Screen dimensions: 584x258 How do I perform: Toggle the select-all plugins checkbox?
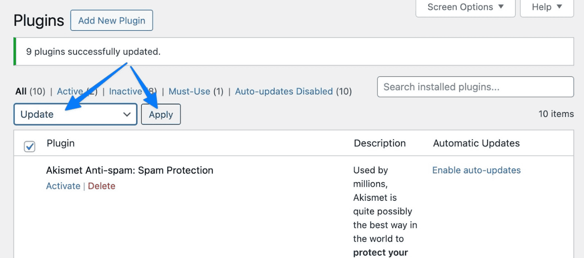[30, 146]
